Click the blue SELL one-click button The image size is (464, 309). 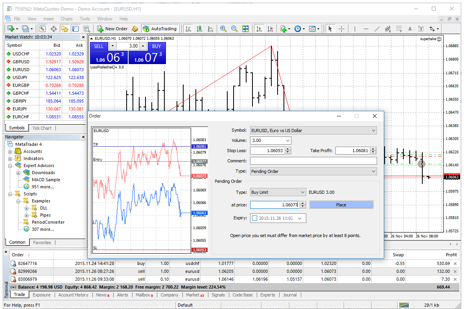(99, 46)
